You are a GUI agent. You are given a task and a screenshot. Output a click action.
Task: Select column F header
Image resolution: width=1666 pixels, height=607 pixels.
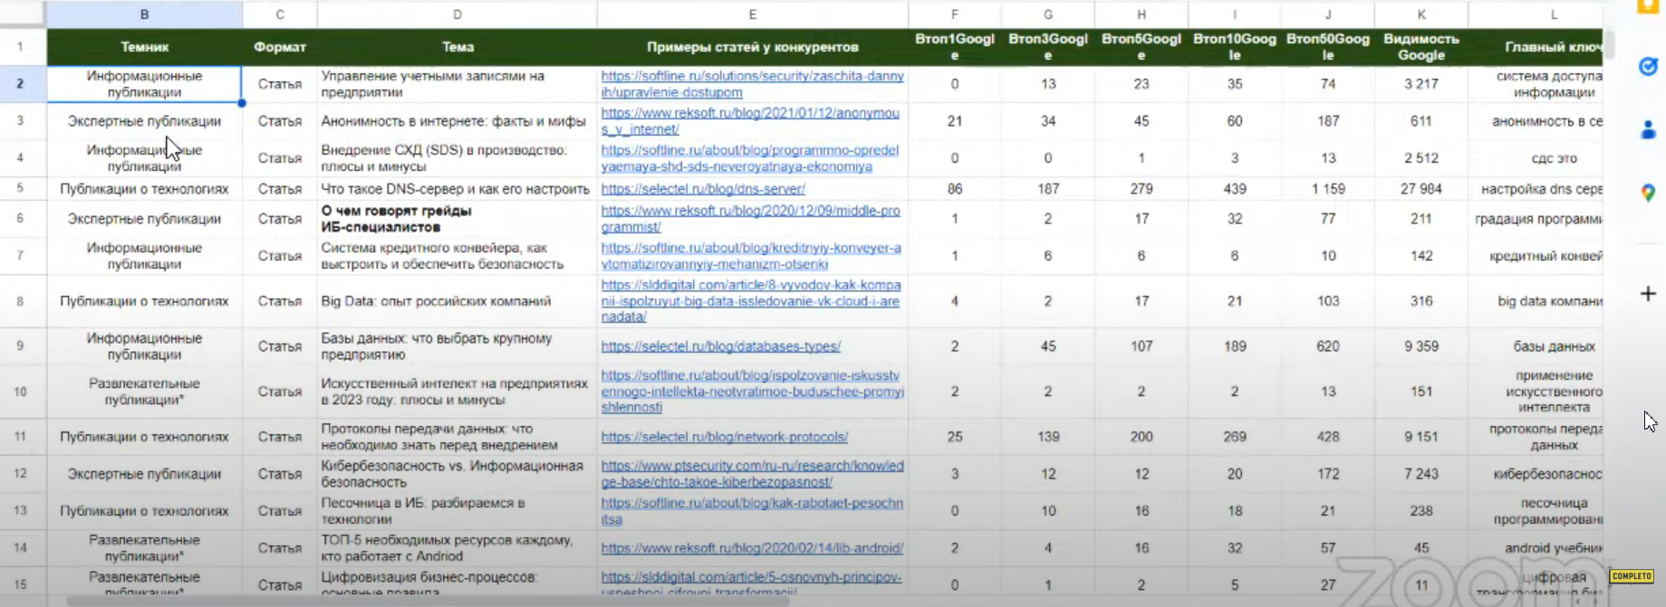(x=955, y=14)
